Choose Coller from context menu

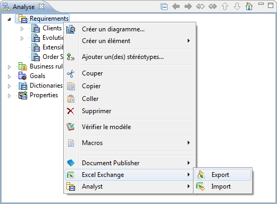tap(130, 99)
